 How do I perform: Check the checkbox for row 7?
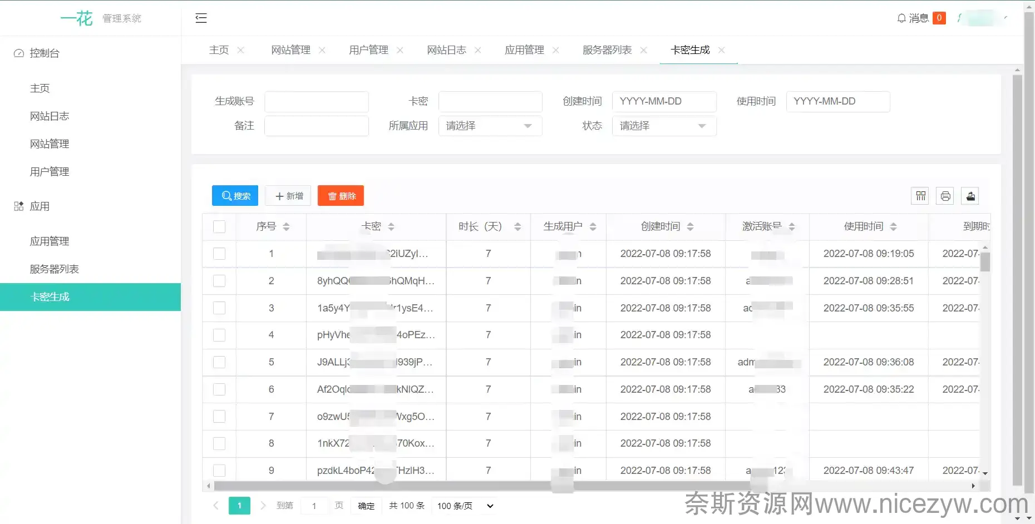(x=219, y=417)
